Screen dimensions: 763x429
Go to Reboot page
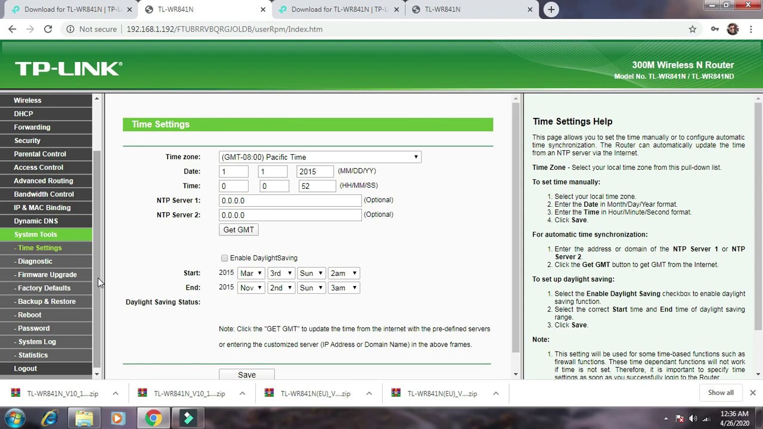[46, 315]
